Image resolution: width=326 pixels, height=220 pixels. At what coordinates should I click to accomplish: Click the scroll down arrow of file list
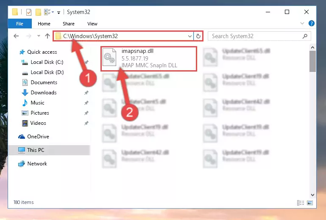312,195
